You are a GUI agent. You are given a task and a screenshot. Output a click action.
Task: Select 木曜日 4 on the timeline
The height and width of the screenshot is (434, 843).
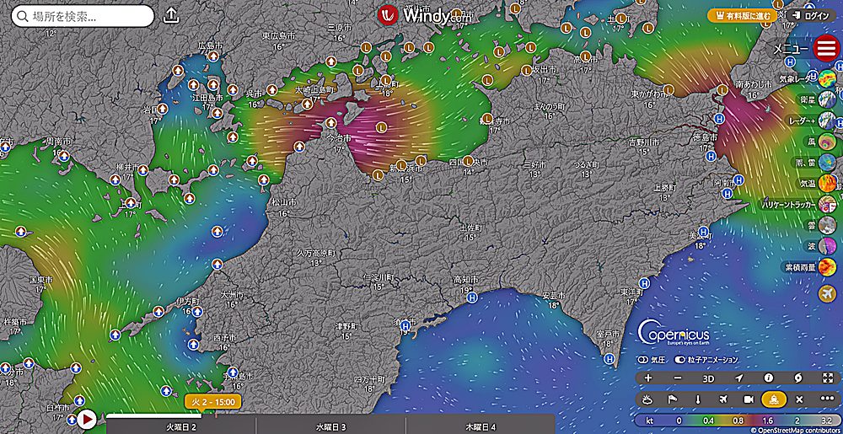(476, 426)
